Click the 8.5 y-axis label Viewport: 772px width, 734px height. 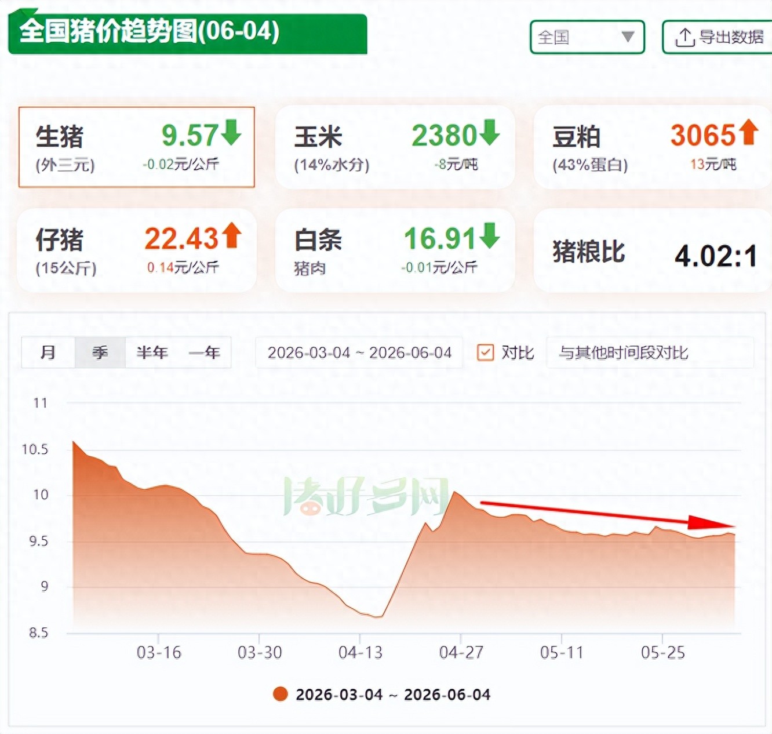click(x=39, y=633)
